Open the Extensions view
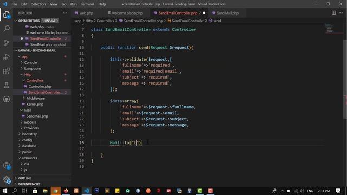Image resolution: width=347 pixels, height=195 pixels. [7, 71]
